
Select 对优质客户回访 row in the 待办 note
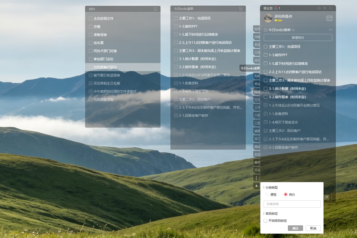pos(123,67)
